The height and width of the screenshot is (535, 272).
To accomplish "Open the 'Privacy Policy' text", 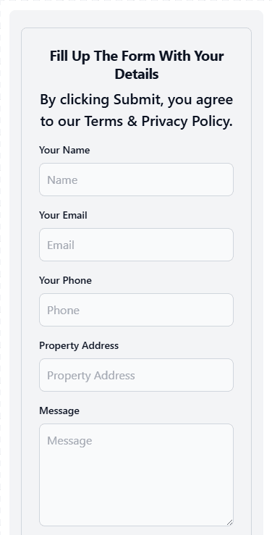I will (x=187, y=122).
